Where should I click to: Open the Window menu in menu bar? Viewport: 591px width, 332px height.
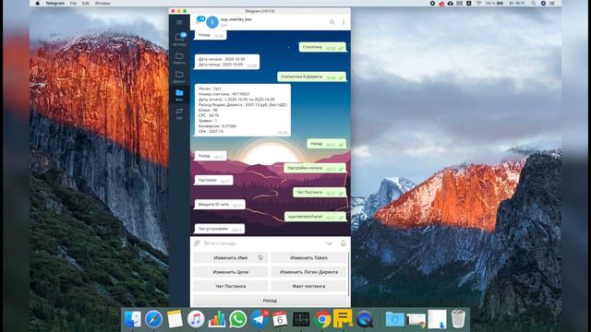(103, 4)
